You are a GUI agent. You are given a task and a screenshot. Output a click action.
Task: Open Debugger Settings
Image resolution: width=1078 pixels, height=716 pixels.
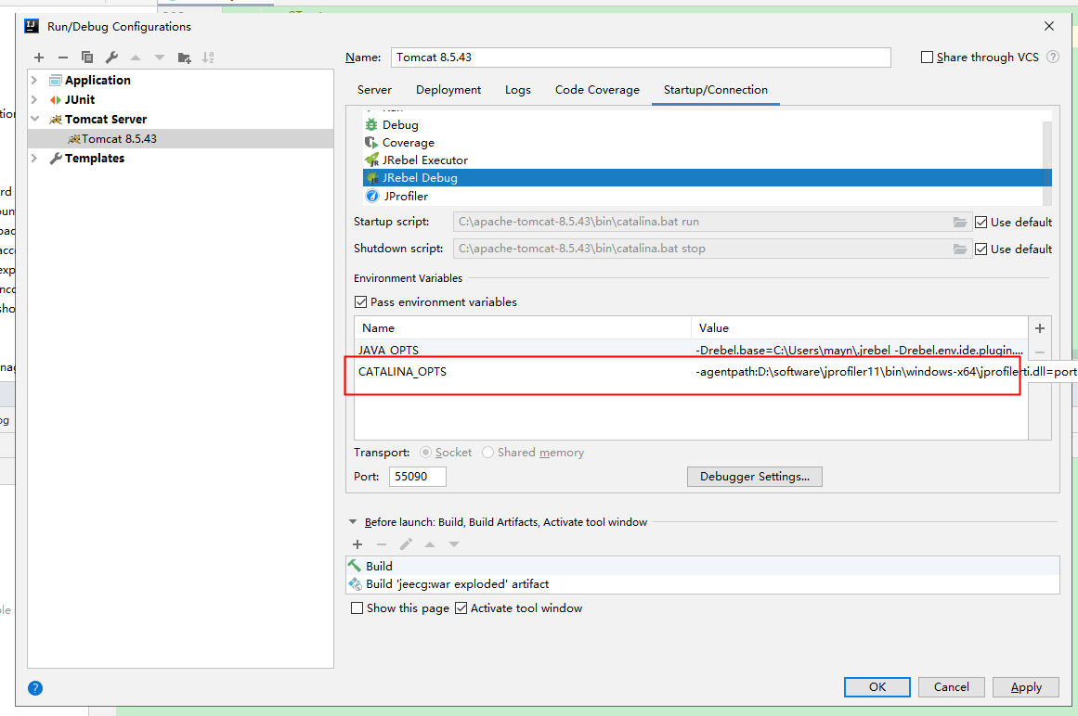(754, 477)
